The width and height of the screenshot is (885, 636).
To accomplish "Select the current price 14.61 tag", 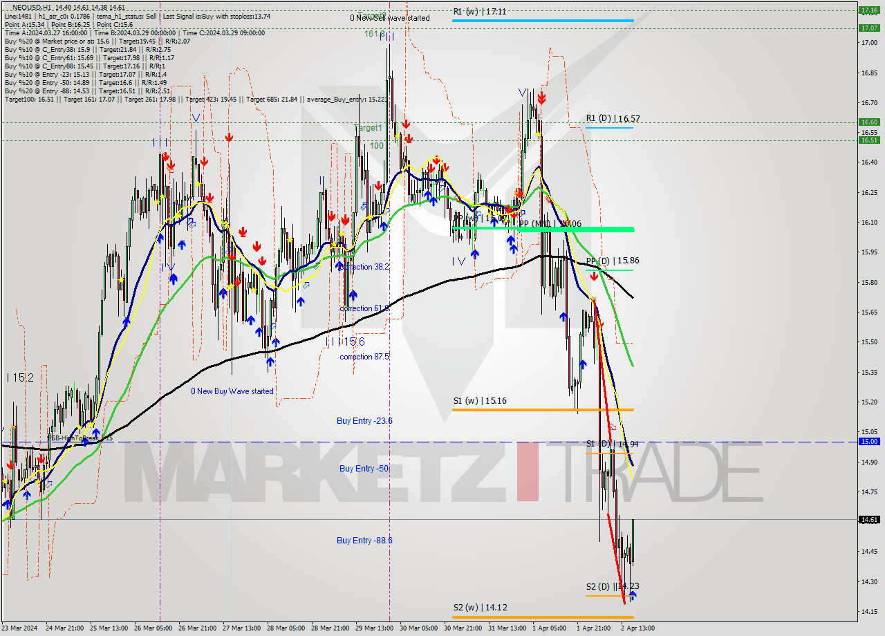I will (869, 519).
